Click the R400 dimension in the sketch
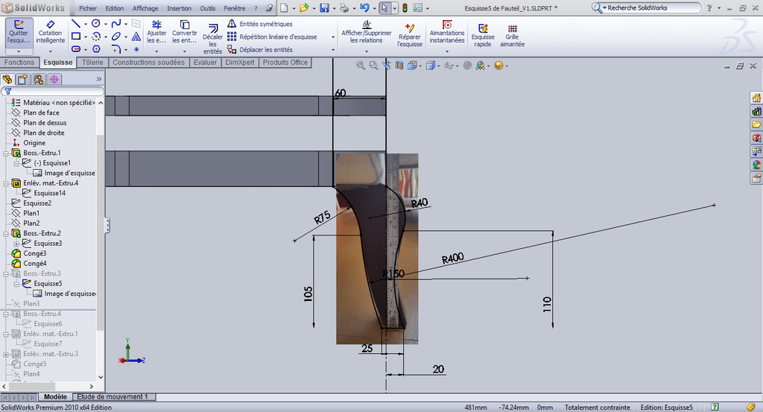The image size is (763, 412). pyautogui.click(x=452, y=259)
